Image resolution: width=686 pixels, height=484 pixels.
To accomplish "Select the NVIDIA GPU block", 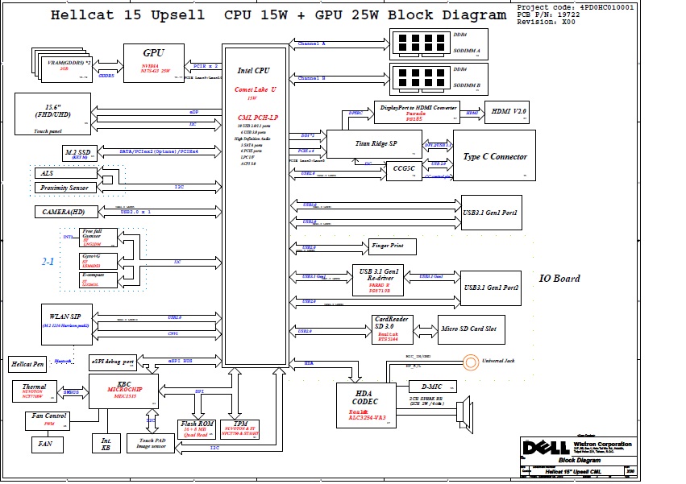I will 153,61.
